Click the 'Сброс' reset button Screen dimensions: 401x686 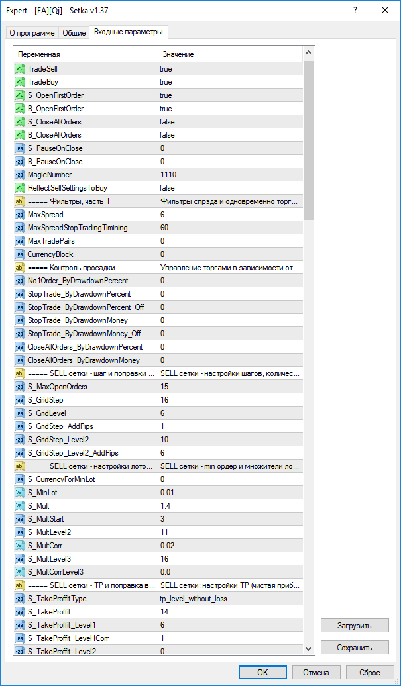click(369, 673)
